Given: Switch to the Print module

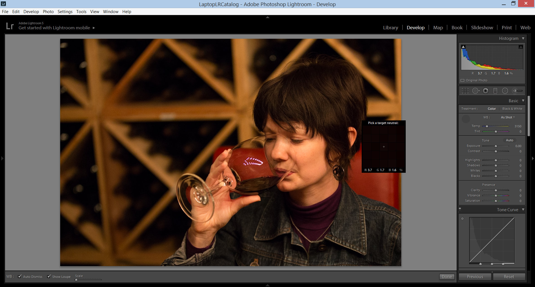Looking at the screenshot, I should [x=507, y=28].
